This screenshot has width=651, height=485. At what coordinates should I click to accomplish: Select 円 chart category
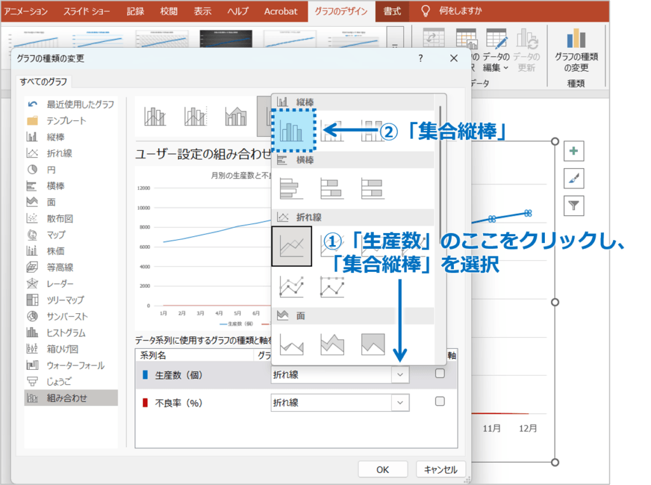[x=71, y=169]
